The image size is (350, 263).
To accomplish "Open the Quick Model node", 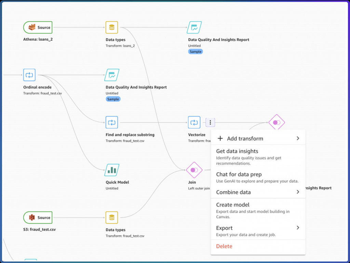I will pos(112,170).
